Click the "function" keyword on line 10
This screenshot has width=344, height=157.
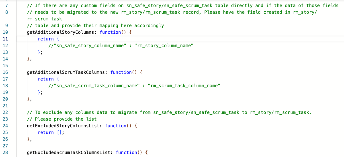click(110, 32)
